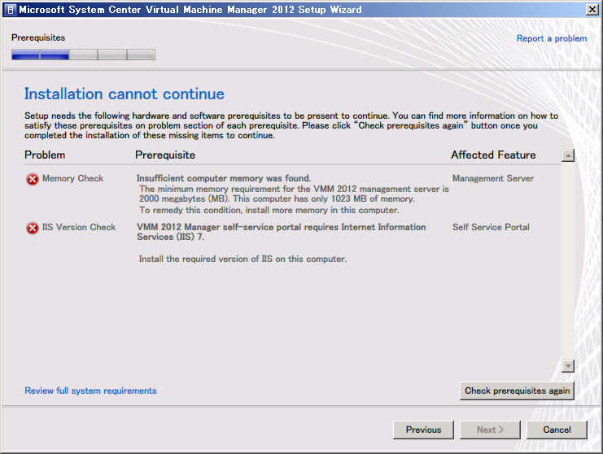603x454 pixels.
Task: Click the Affected Feature column header
Action: pos(493,155)
